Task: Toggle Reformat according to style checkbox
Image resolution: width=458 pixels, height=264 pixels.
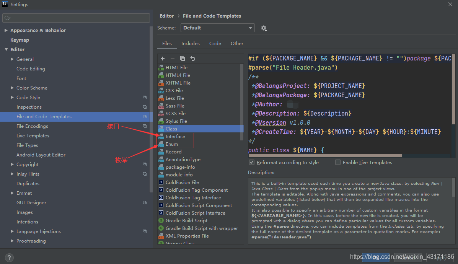Action: point(252,162)
